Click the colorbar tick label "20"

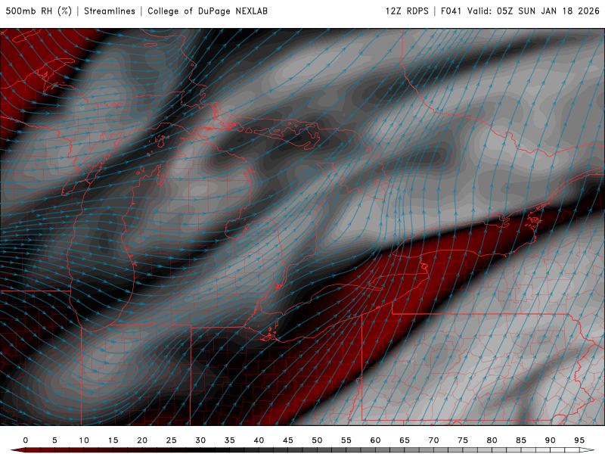(x=142, y=440)
